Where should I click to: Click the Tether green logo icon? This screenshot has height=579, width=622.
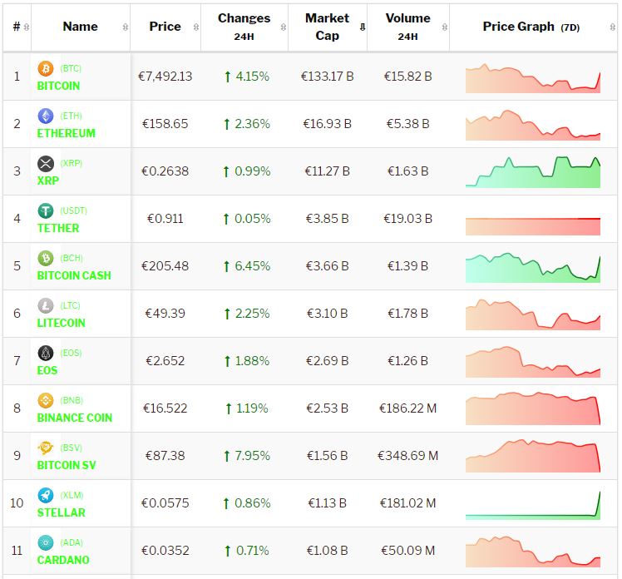click(x=46, y=210)
